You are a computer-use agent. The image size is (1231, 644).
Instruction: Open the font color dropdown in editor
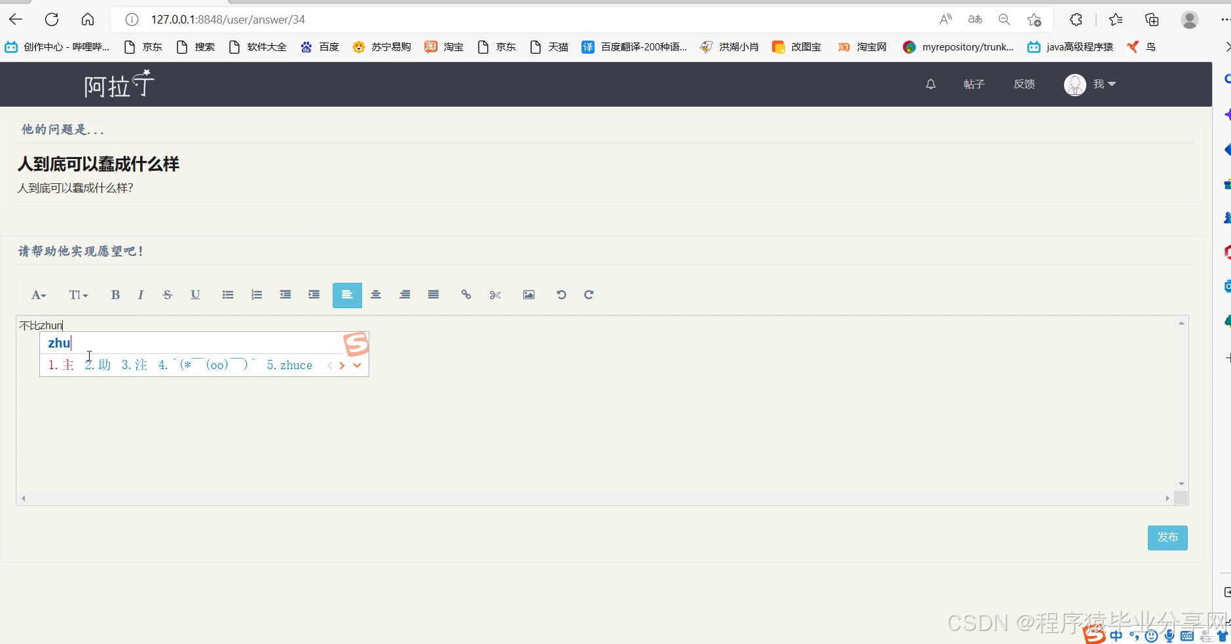(x=39, y=295)
